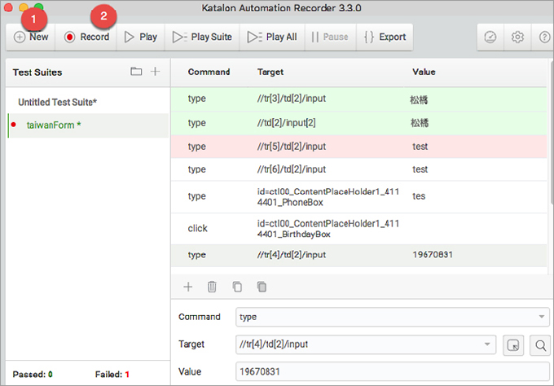Screen dimensions: 554x386
Task: Start recording with the Record button
Action: click(x=86, y=37)
